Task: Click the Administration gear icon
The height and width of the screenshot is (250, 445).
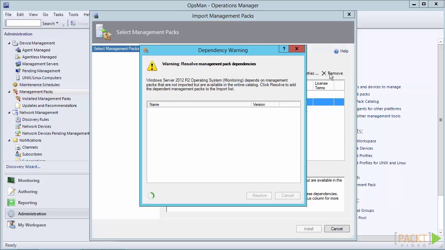Action: coord(11,214)
